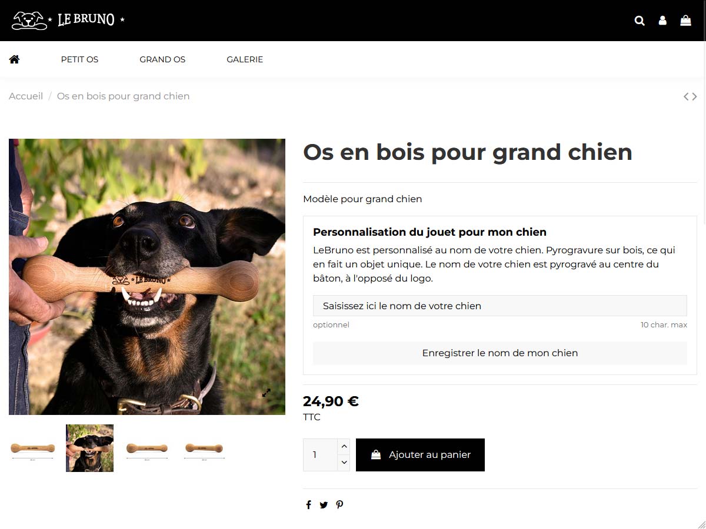Increase quantity with the up arrow
Viewport: 706px width, 529px height.
[344, 447]
